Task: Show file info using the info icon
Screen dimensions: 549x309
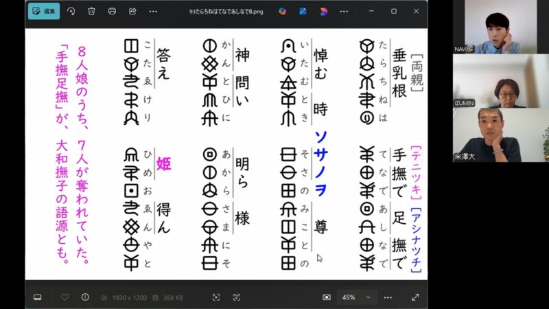Action: point(85,297)
